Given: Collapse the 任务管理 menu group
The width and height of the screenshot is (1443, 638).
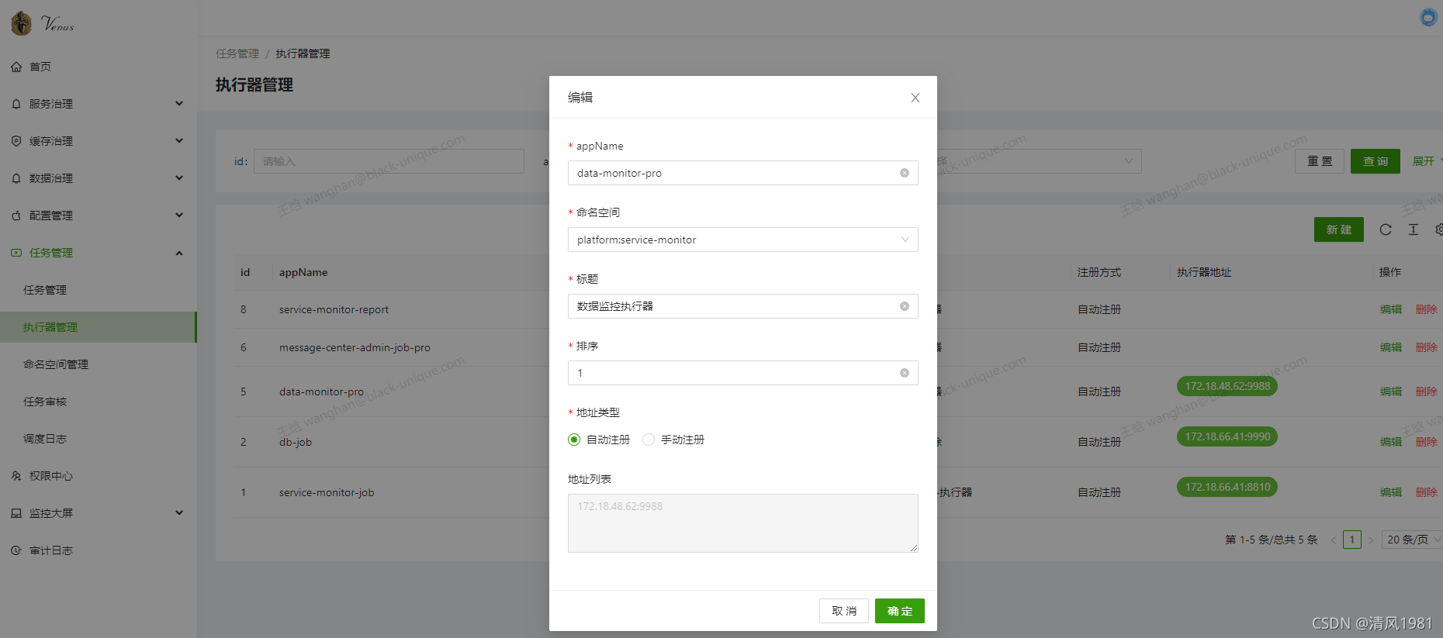Looking at the screenshot, I should click(x=99, y=253).
